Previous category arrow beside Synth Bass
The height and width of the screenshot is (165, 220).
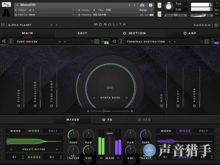point(94,98)
